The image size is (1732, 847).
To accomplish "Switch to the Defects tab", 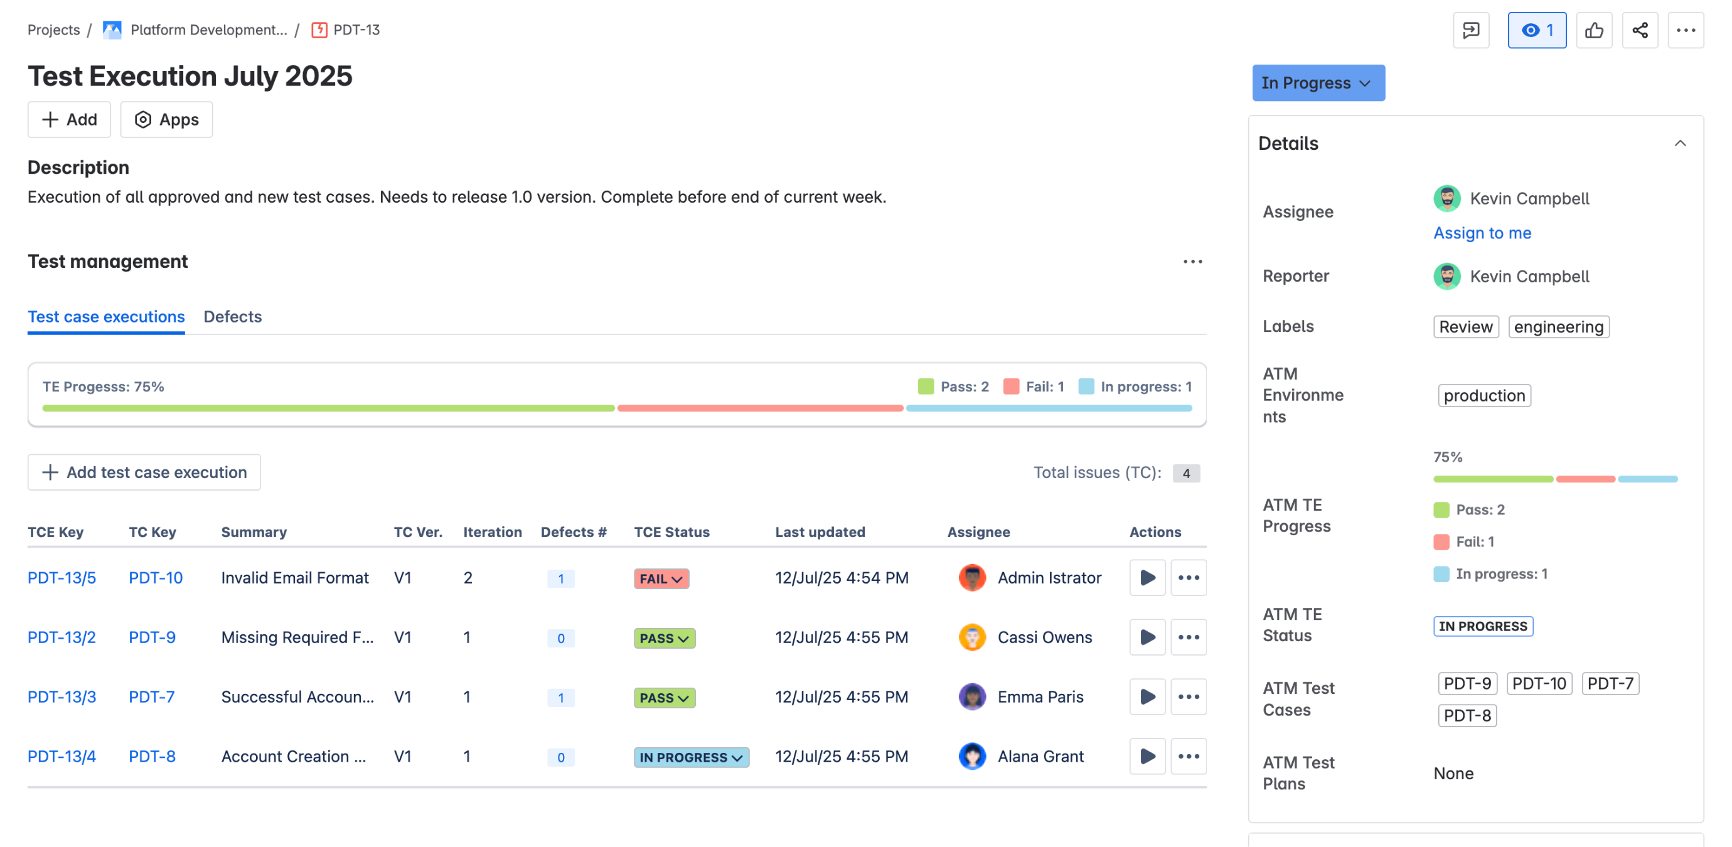I will point(232,317).
